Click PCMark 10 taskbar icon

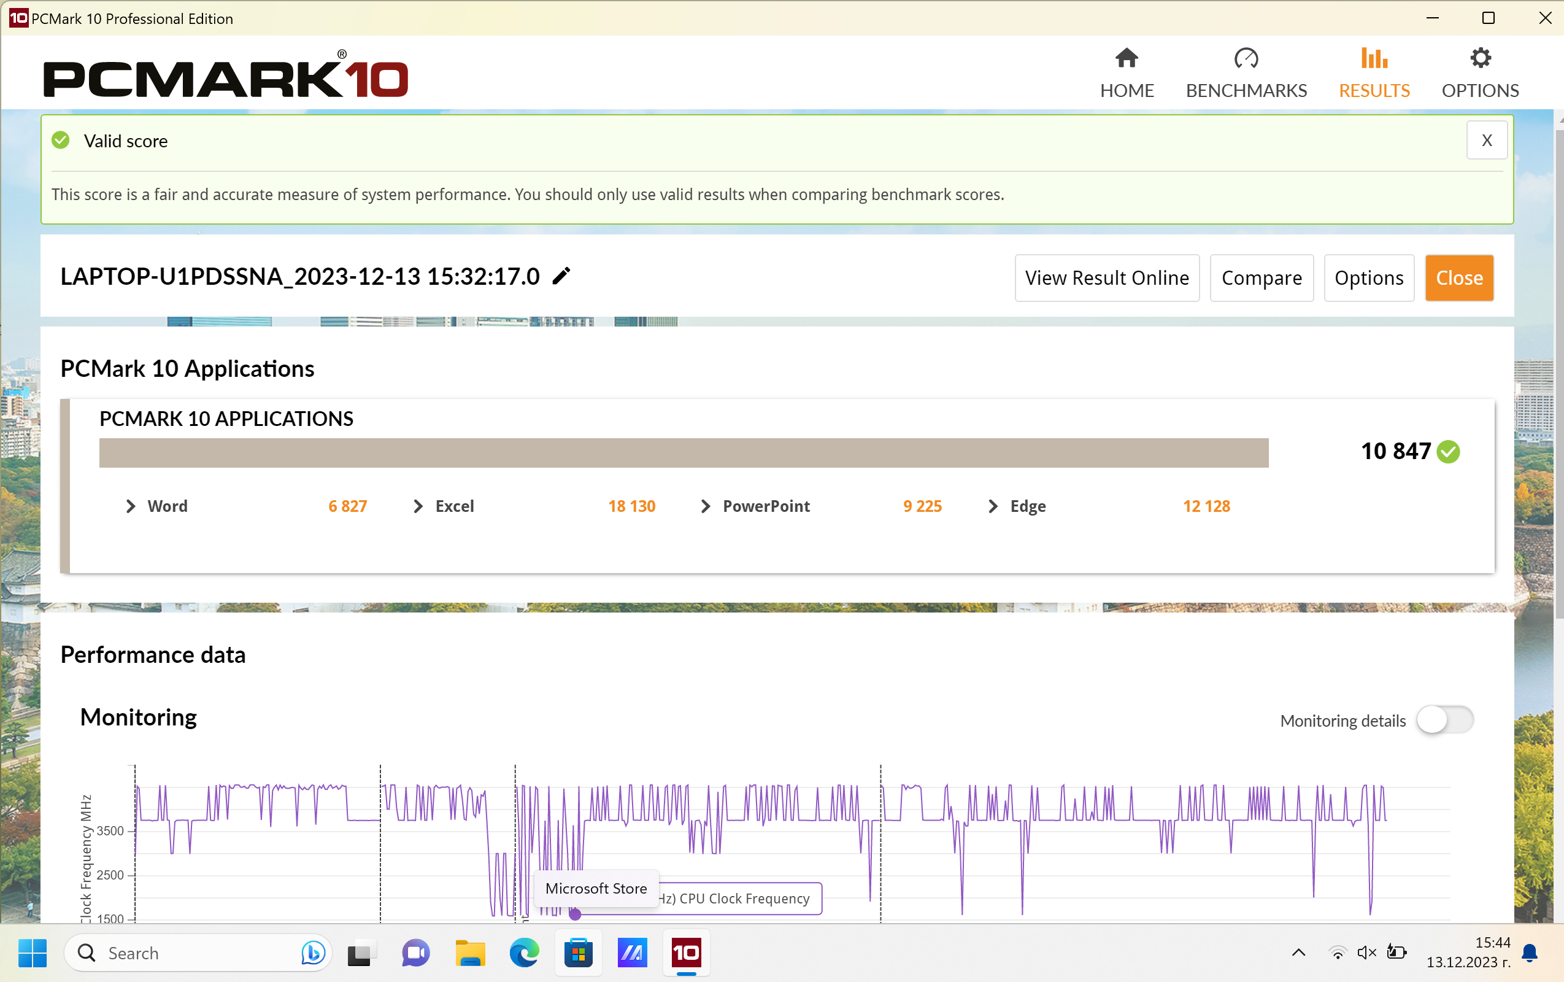[x=686, y=953]
